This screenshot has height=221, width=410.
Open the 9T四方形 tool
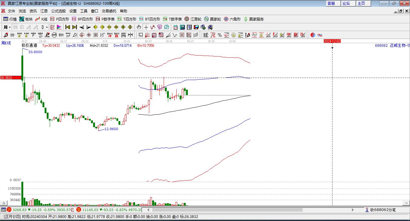click(x=150, y=19)
